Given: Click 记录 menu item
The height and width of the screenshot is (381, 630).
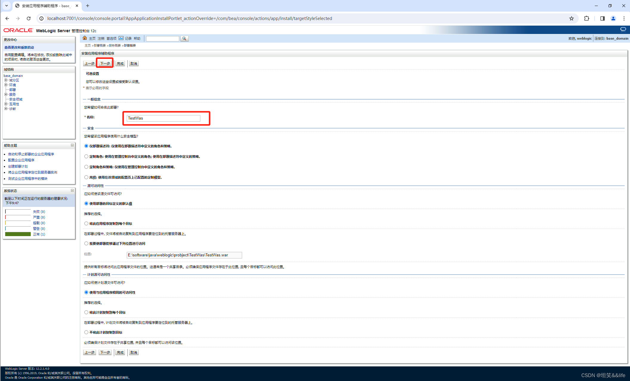Looking at the screenshot, I should (128, 38).
